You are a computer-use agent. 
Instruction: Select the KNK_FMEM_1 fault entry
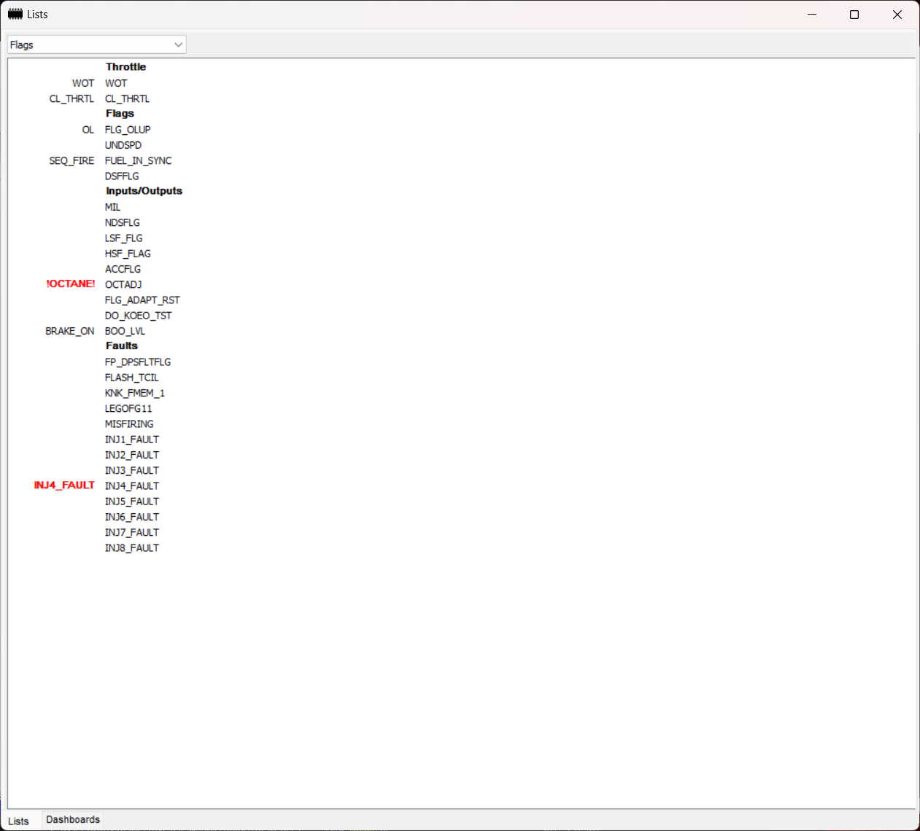[x=135, y=393]
